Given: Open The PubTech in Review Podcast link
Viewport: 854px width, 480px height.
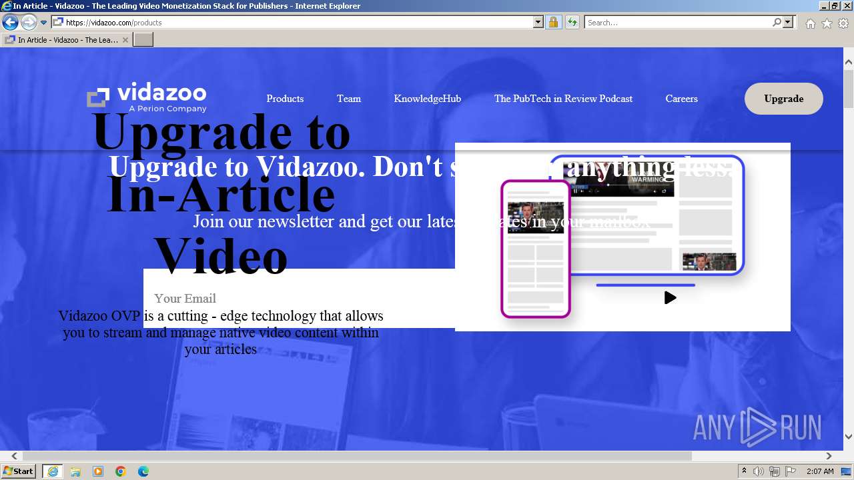Looking at the screenshot, I should (x=563, y=99).
